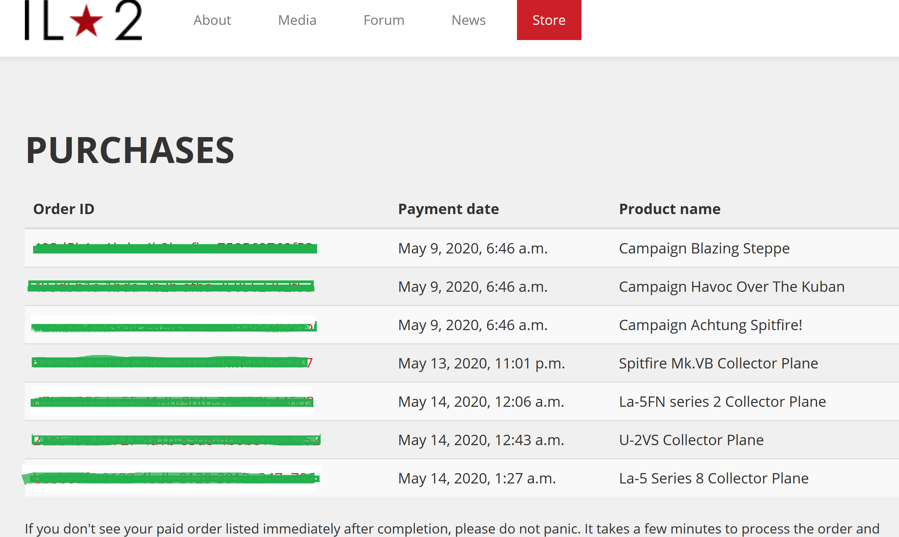Select the La-5FN series 2 Collector Plane text
Viewport: 899px width, 537px height.
[722, 402]
